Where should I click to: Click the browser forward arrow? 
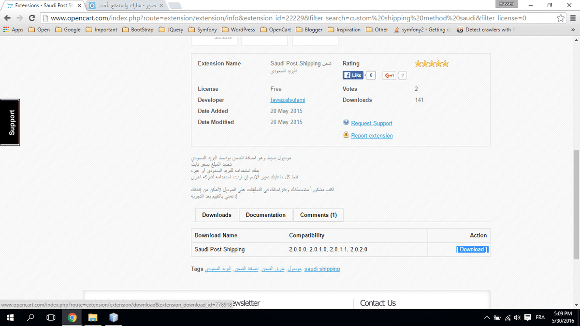20,18
